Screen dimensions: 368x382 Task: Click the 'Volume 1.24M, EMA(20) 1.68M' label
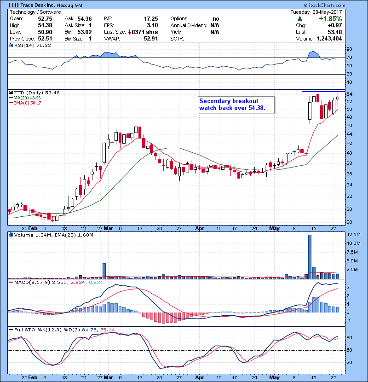[53, 235]
